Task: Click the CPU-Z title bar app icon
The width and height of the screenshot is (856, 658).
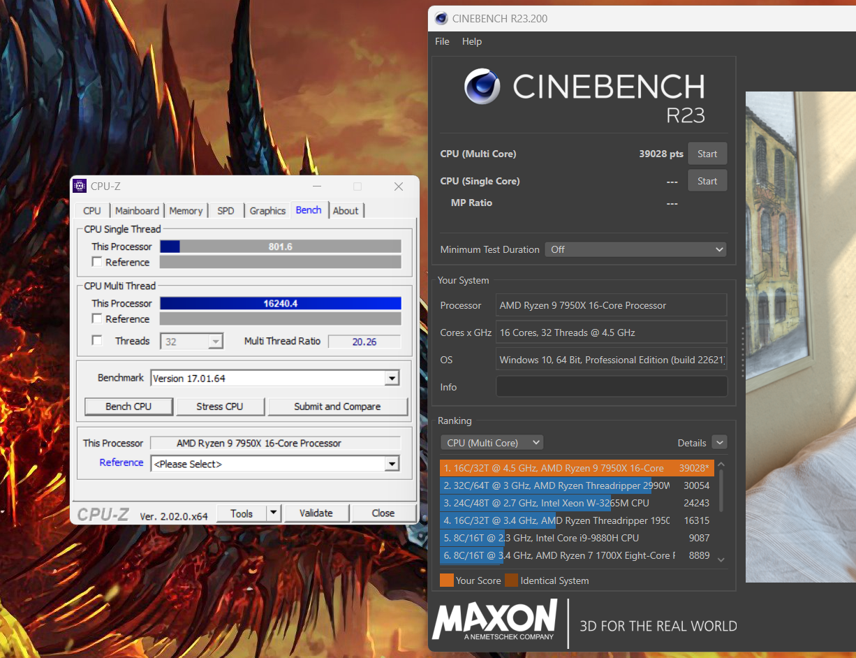Action: (x=80, y=187)
